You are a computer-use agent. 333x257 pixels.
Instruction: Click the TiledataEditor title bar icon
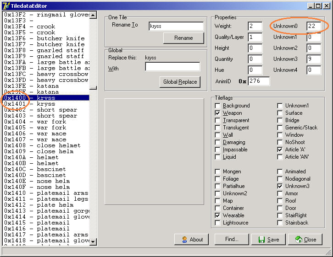coord(6,5)
